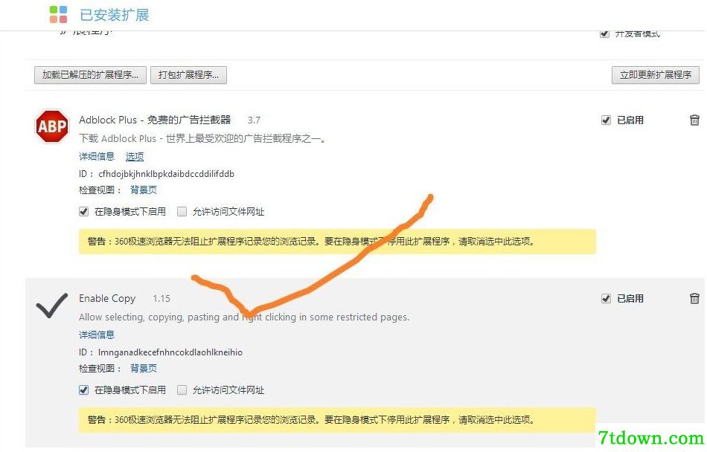707x452 pixels.
Task: Delete Adblock Plus with its trash icon
Action: [x=694, y=120]
